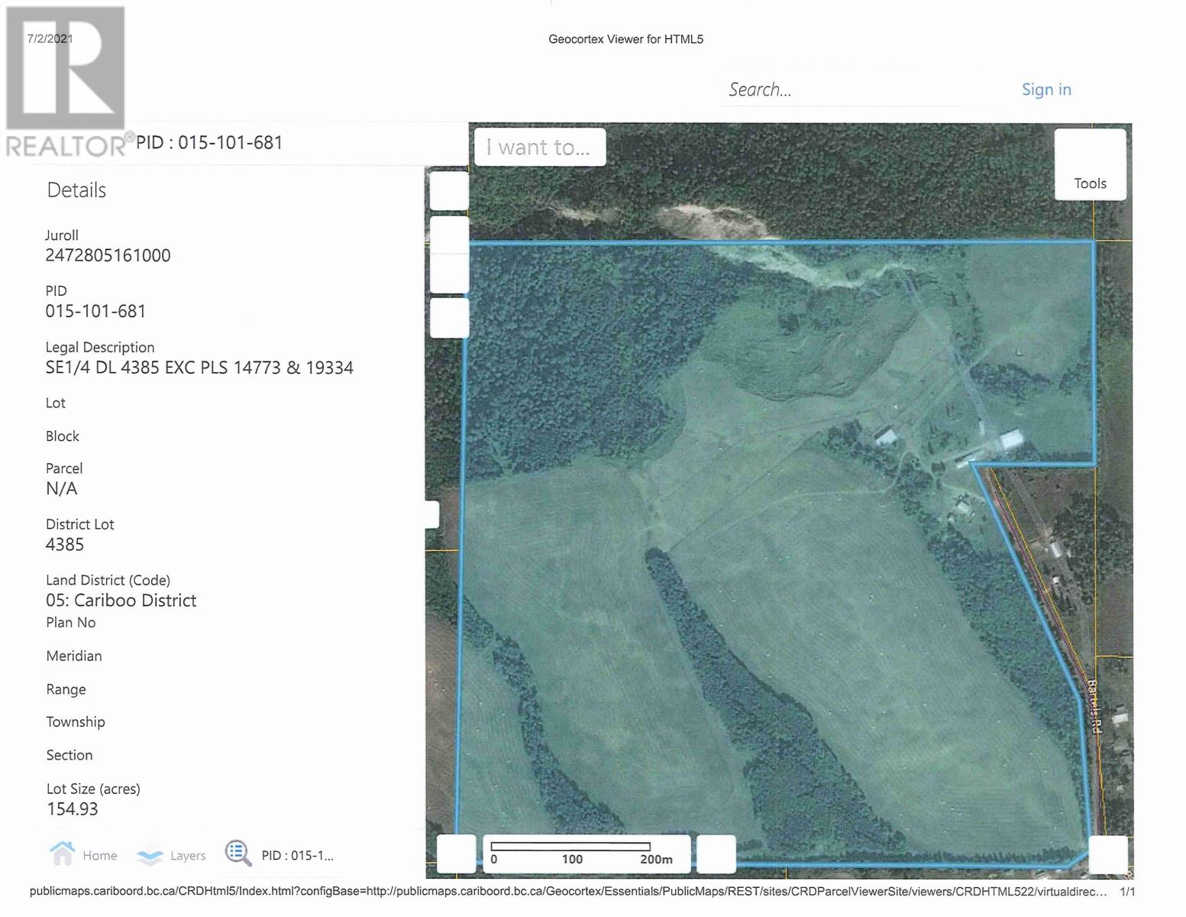Click the magnifier list icon for PID results
Image resolution: width=1186 pixels, height=917 pixels.
pyautogui.click(x=238, y=854)
